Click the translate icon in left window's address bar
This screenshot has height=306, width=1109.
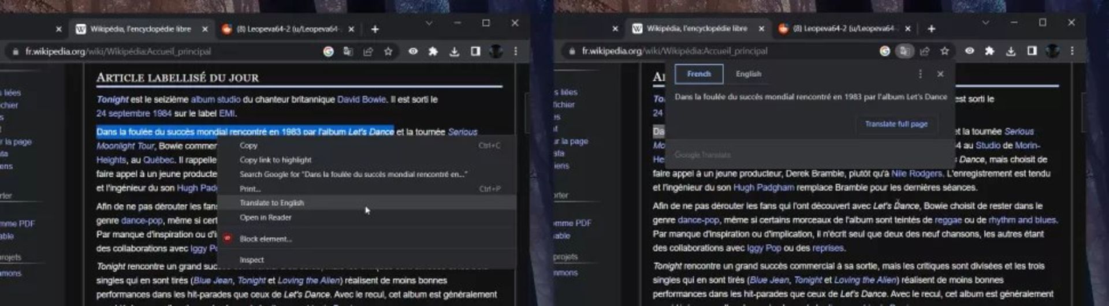(x=348, y=51)
